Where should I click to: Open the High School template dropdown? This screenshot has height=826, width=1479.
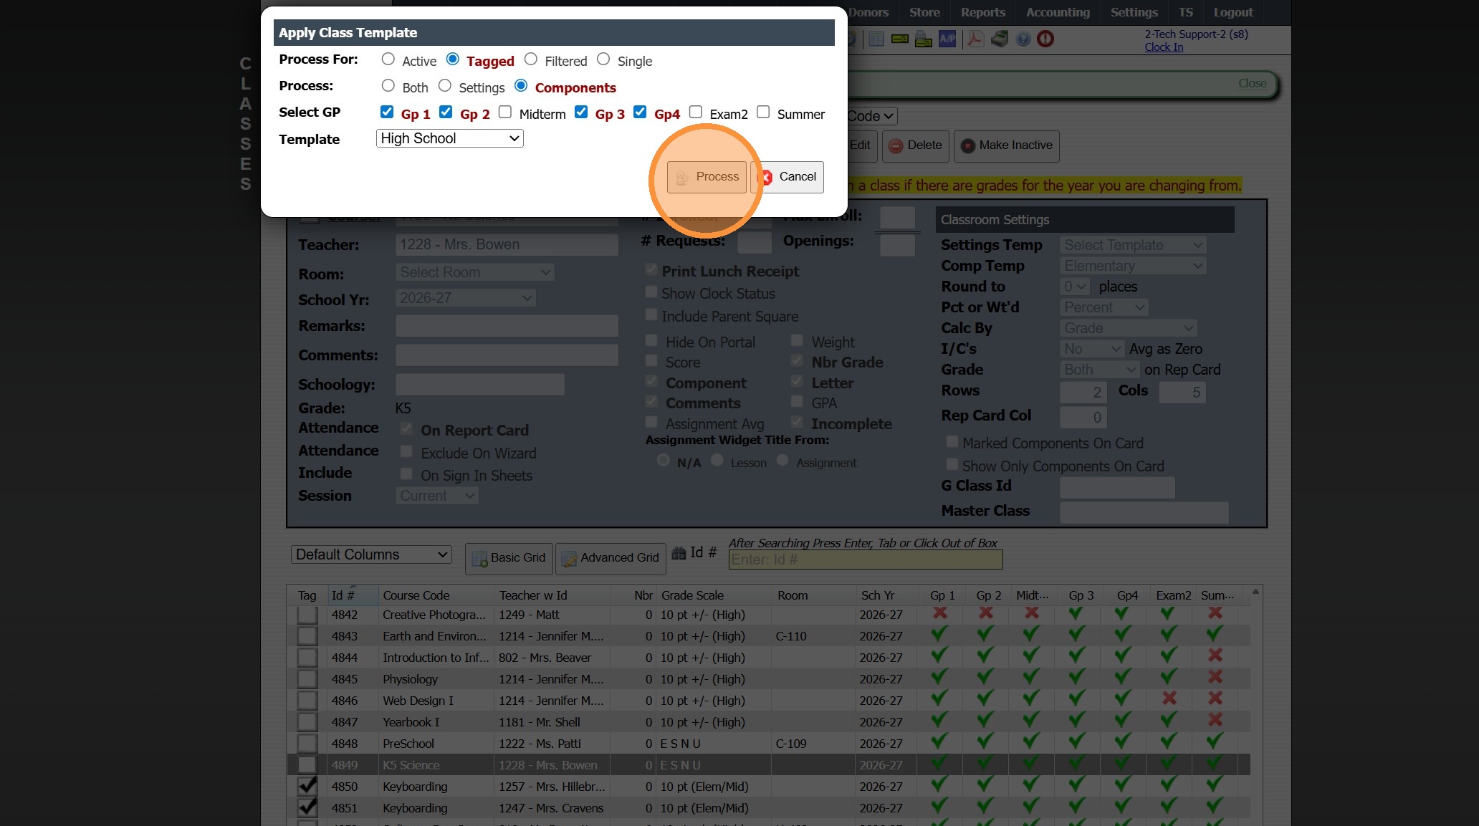click(449, 138)
